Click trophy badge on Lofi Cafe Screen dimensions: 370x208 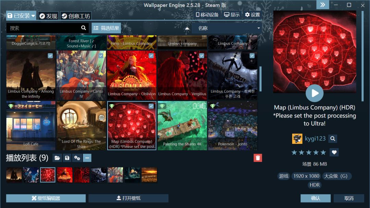click(11, 106)
